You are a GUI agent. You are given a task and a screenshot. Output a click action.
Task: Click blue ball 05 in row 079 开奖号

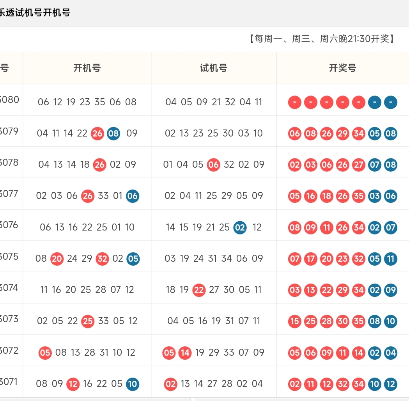tap(375, 133)
